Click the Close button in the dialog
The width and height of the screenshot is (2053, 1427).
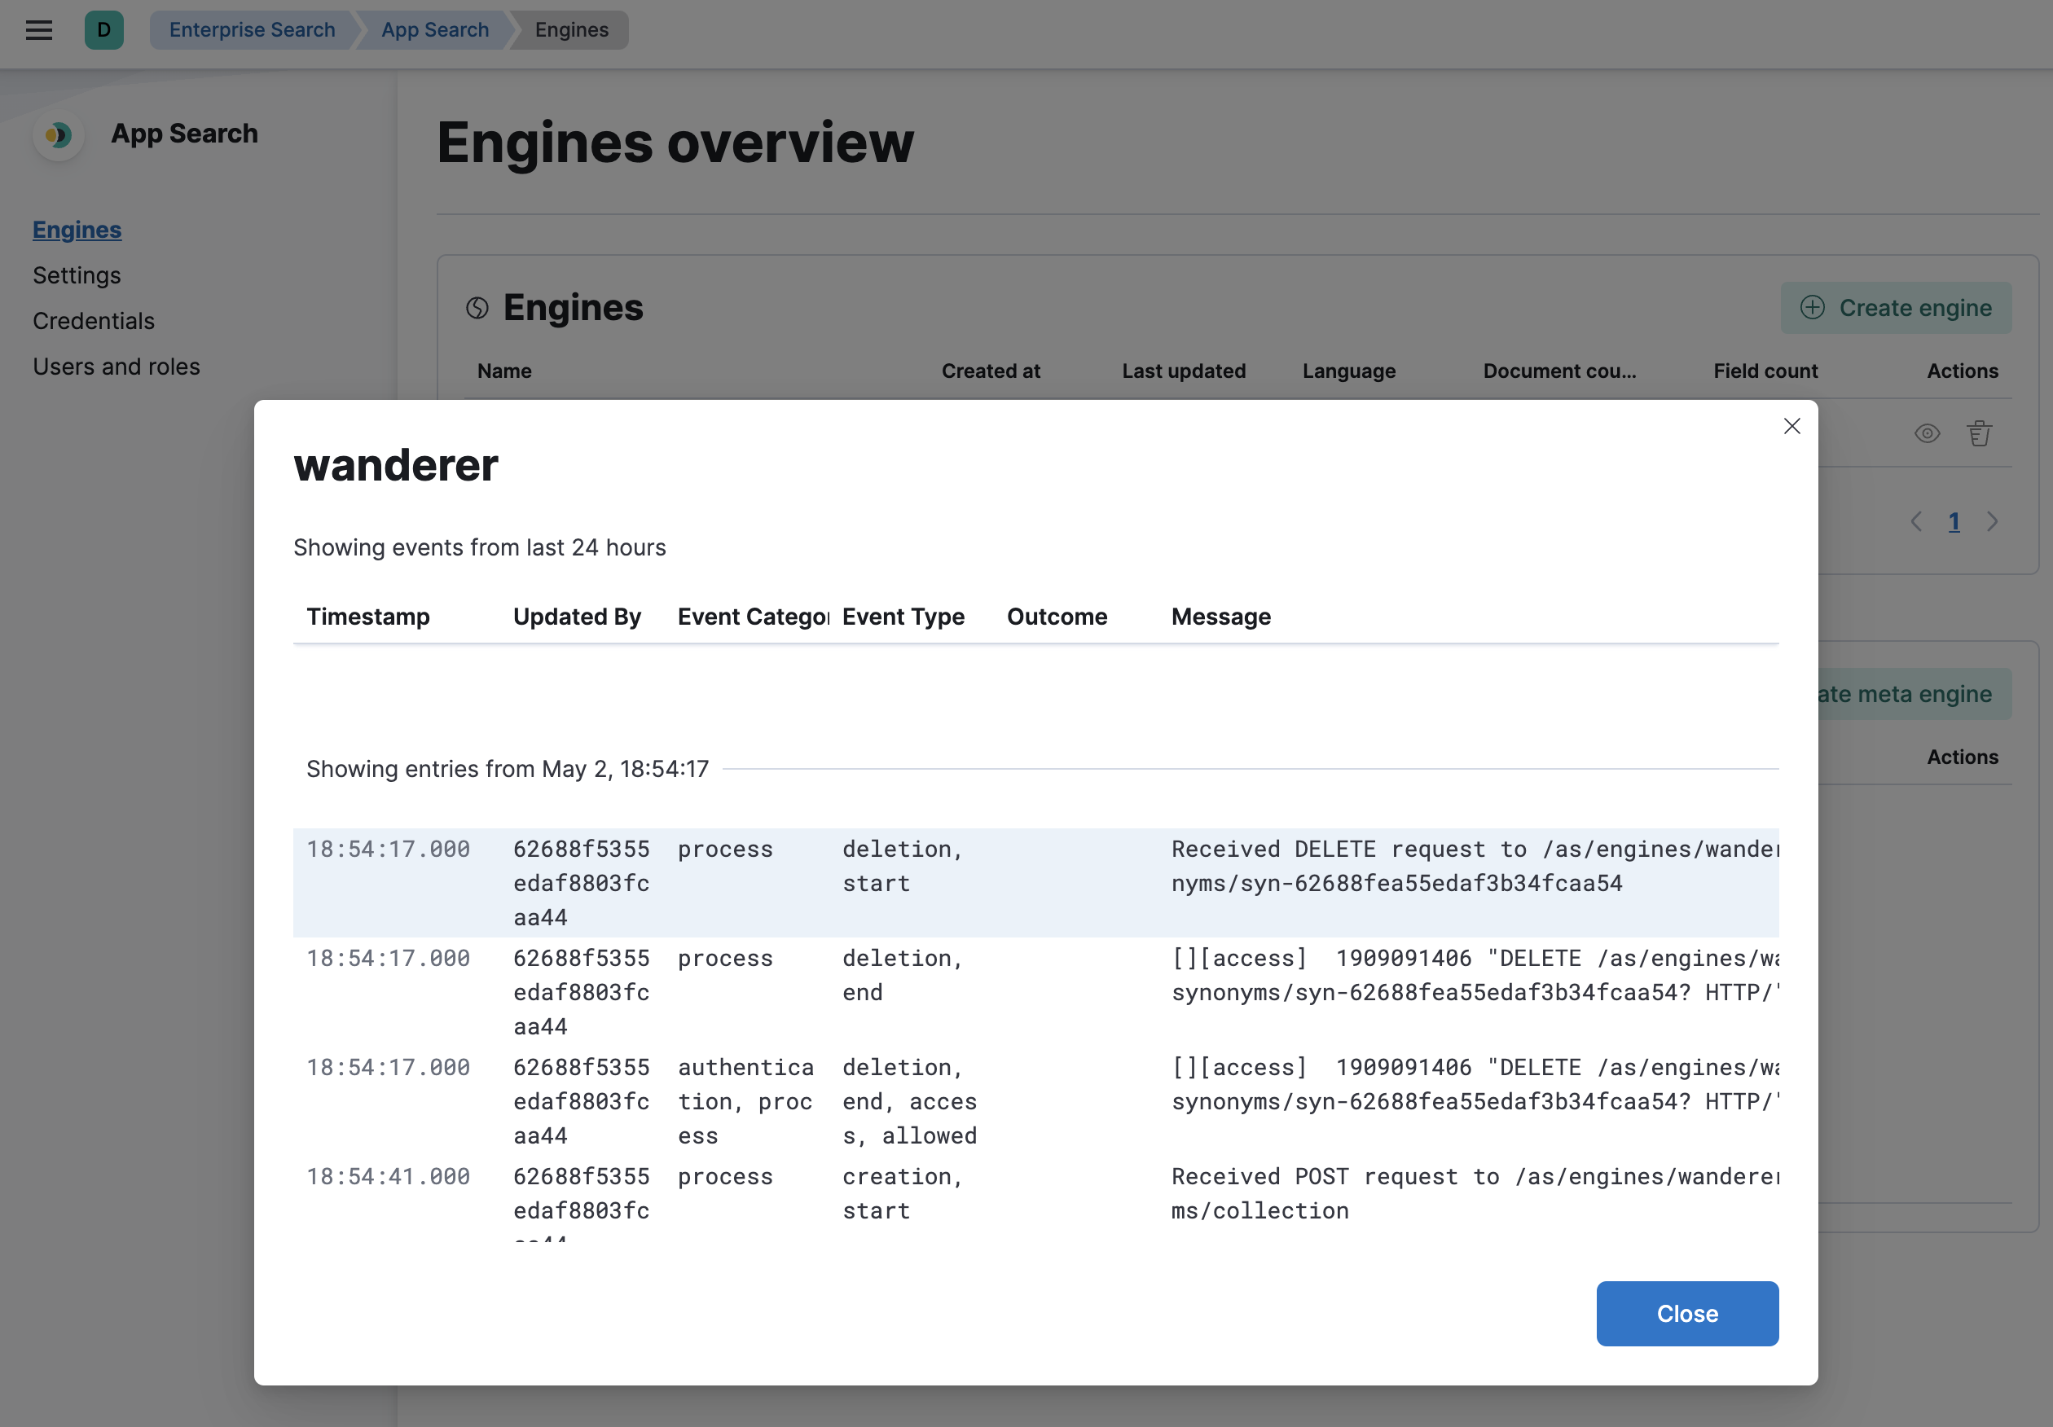pos(1687,1314)
